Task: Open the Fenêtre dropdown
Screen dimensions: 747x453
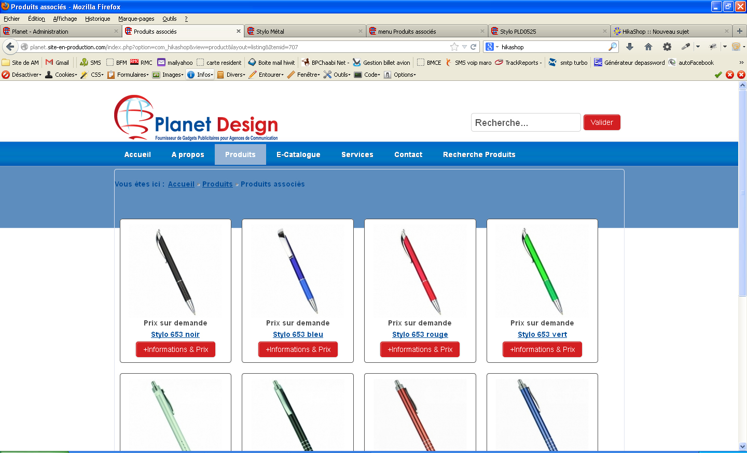Action: 303,75
